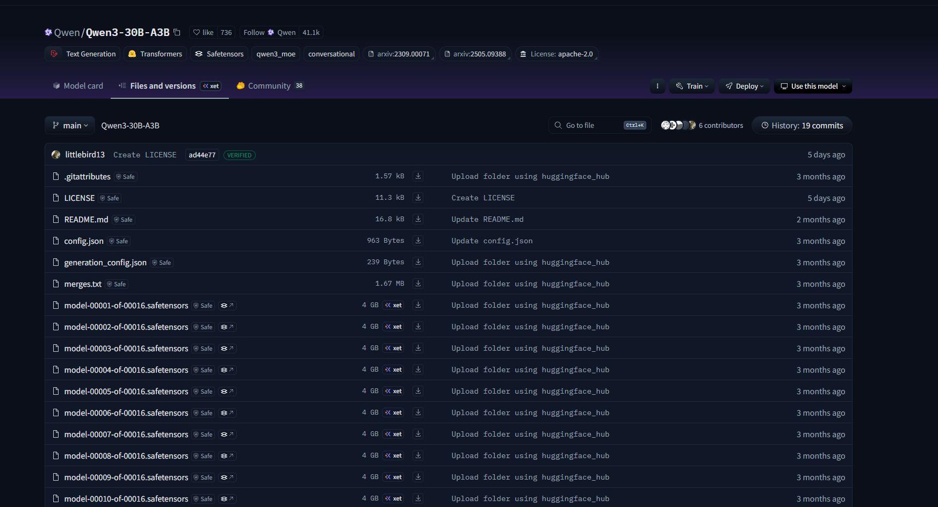The image size is (938, 507).
Task: Download model-00003-of-00016.safetensors
Action: point(418,348)
